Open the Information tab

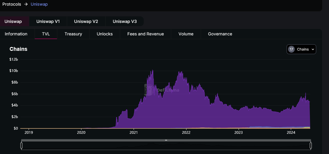pyautogui.click(x=16, y=34)
